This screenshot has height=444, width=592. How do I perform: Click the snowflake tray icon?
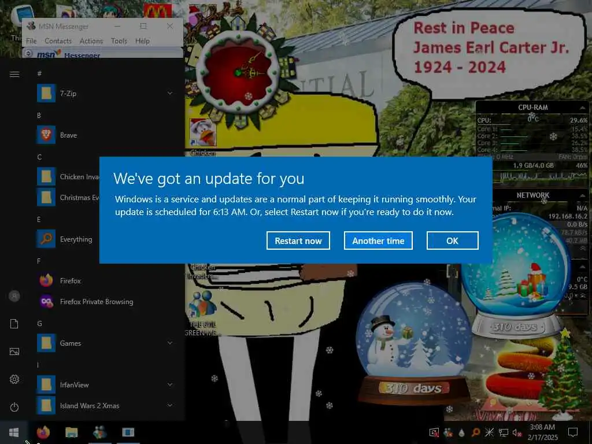point(489,432)
